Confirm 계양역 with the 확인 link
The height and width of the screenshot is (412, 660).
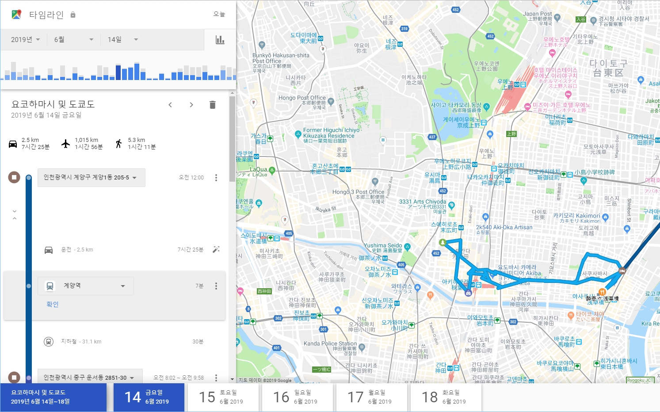coord(52,304)
